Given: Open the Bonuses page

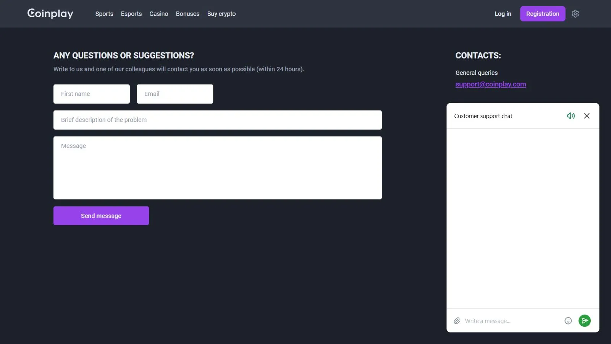Looking at the screenshot, I should (x=188, y=14).
